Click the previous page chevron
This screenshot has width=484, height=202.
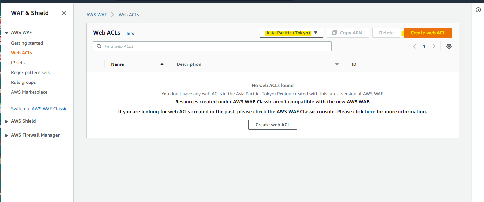(414, 46)
